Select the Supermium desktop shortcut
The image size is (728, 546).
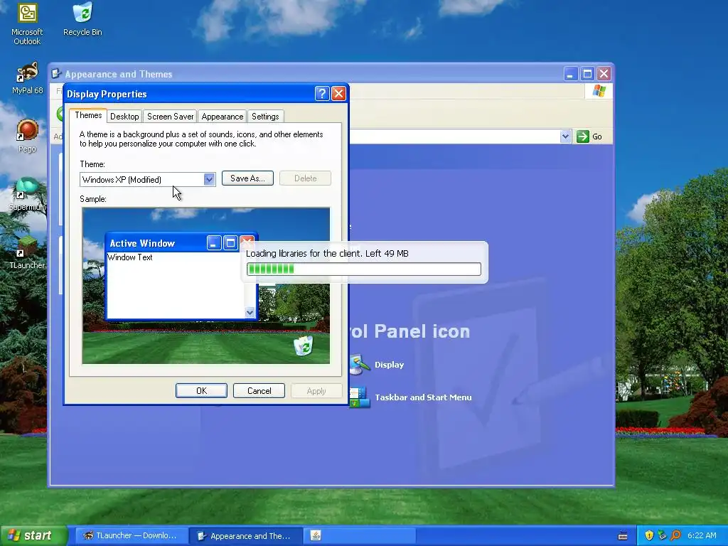28,194
